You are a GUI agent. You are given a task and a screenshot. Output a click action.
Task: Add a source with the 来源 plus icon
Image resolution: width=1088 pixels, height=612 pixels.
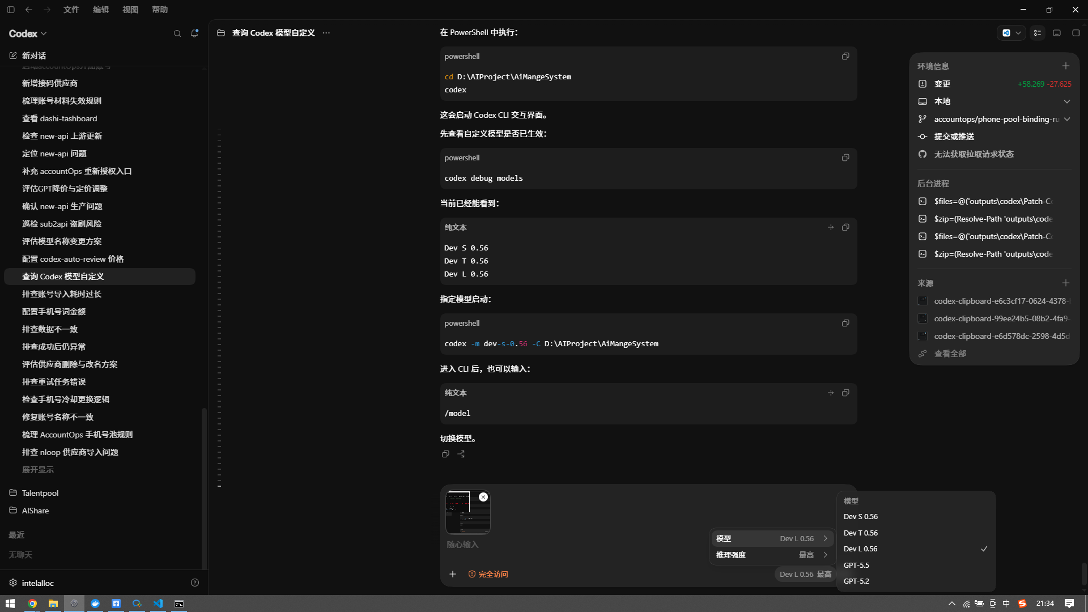(x=1066, y=283)
